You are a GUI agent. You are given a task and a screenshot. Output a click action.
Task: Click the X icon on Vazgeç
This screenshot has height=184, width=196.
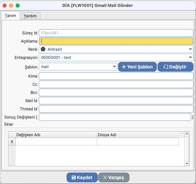pos(105,177)
